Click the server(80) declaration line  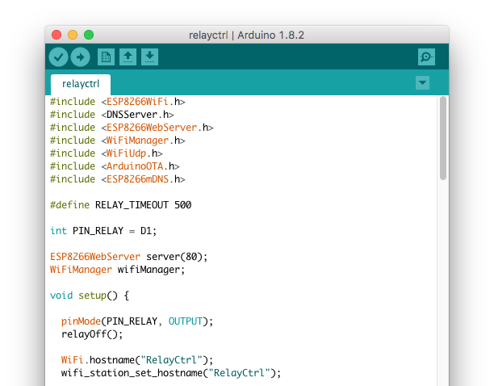point(129,257)
